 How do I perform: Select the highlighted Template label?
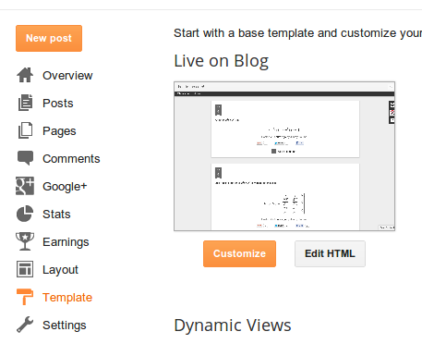(67, 298)
